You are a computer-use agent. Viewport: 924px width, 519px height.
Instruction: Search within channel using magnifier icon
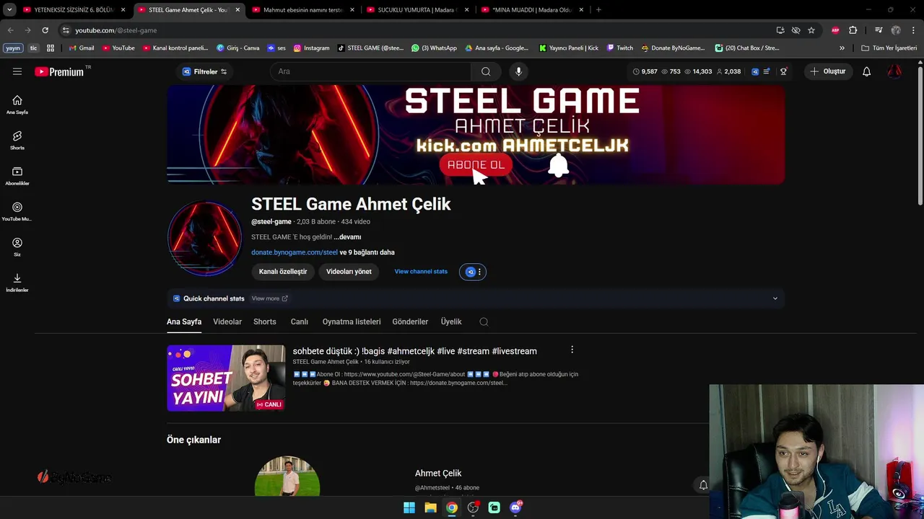coord(484,321)
